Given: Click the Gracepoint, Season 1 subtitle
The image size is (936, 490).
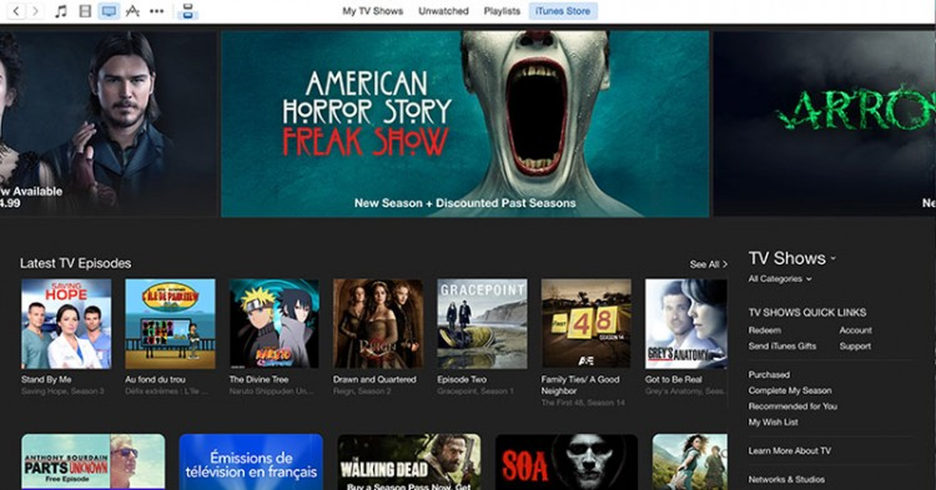Looking at the screenshot, I should [x=475, y=391].
